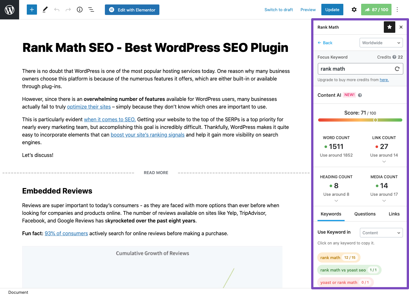Close the Rank Math panel
The width and height of the screenshot is (409, 296).
tap(401, 27)
